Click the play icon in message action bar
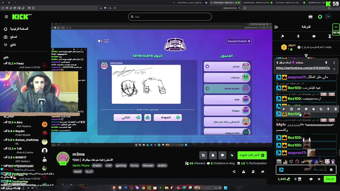The width and height of the screenshot is (340, 191). click(x=284, y=109)
